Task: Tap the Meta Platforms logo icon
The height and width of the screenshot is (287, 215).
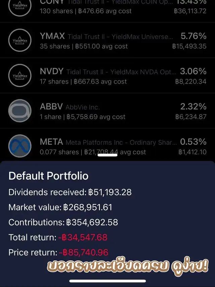Action: click(x=19, y=146)
